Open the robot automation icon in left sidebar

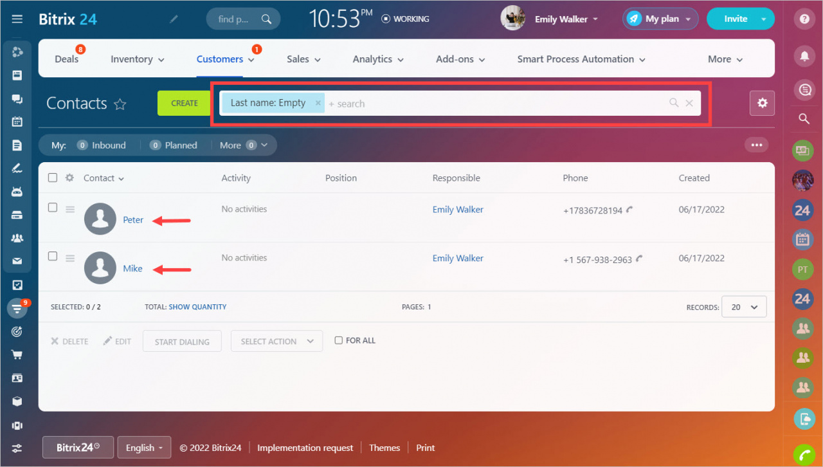17,191
